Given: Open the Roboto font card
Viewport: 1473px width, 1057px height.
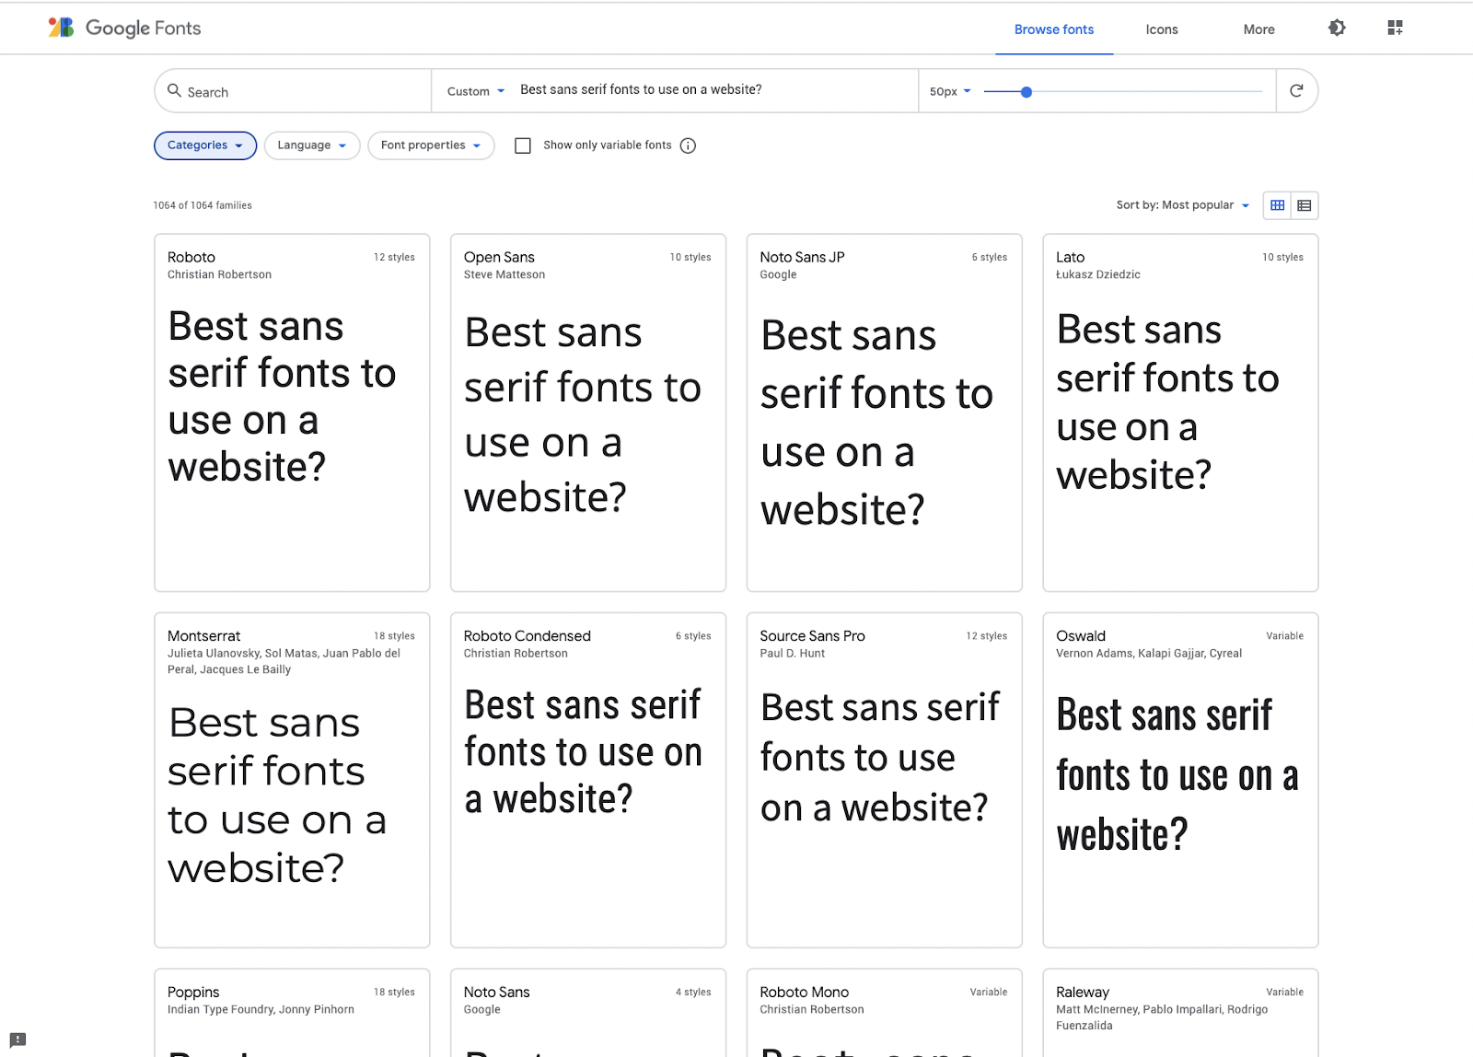Looking at the screenshot, I should click(x=292, y=412).
